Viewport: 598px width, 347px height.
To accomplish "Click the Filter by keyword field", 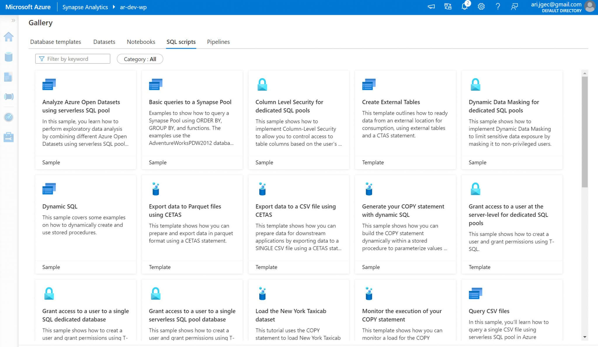I will point(72,59).
